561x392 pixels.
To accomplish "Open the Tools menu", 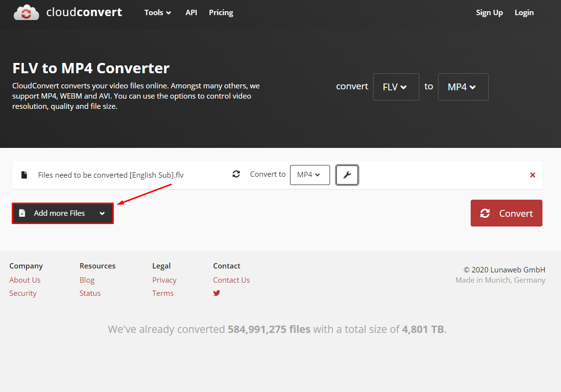I will (157, 13).
